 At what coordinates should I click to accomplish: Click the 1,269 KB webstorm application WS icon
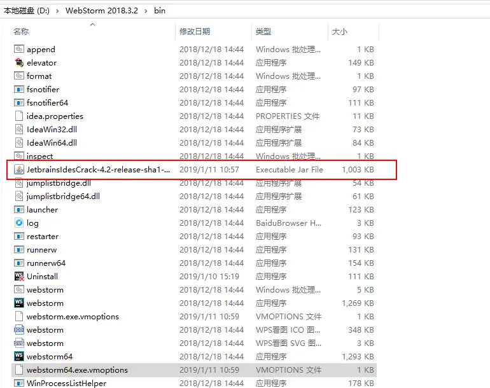pyautogui.click(x=19, y=303)
